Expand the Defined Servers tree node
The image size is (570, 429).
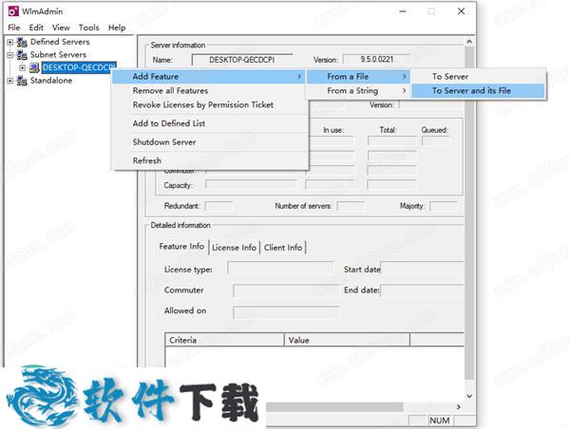click(10, 42)
